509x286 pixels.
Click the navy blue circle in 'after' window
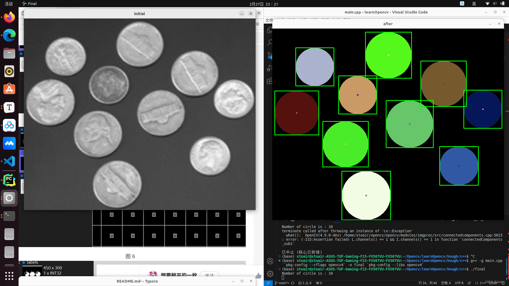(x=483, y=109)
